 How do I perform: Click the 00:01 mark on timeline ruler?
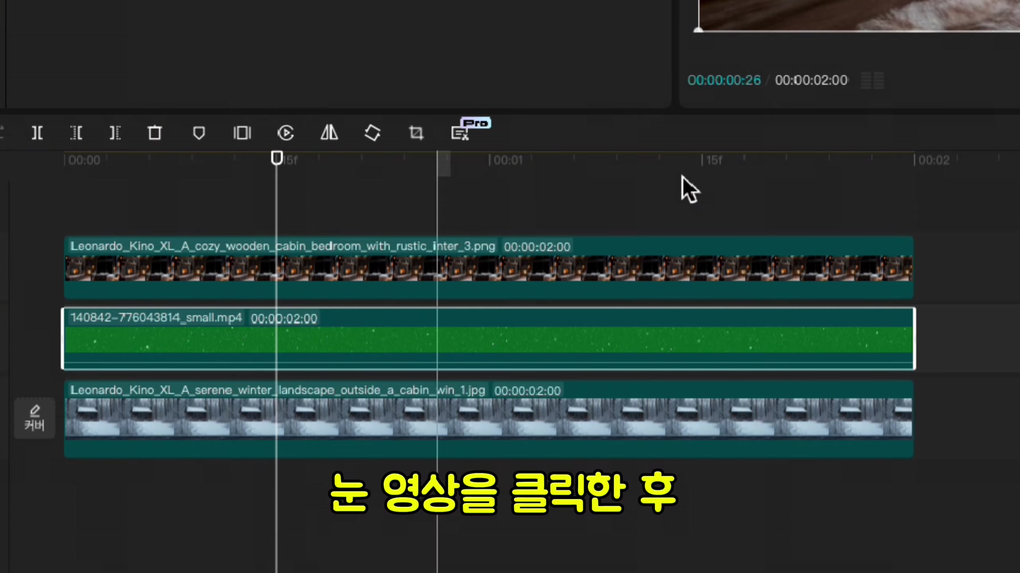pyautogui.click(x=508, y=160)
